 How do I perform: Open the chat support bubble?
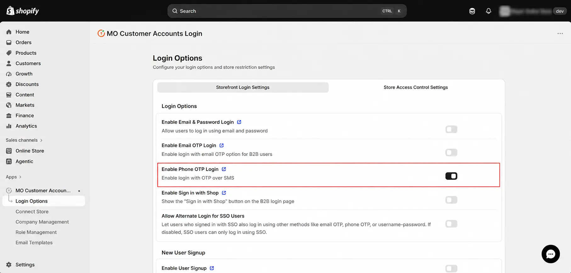551,254
